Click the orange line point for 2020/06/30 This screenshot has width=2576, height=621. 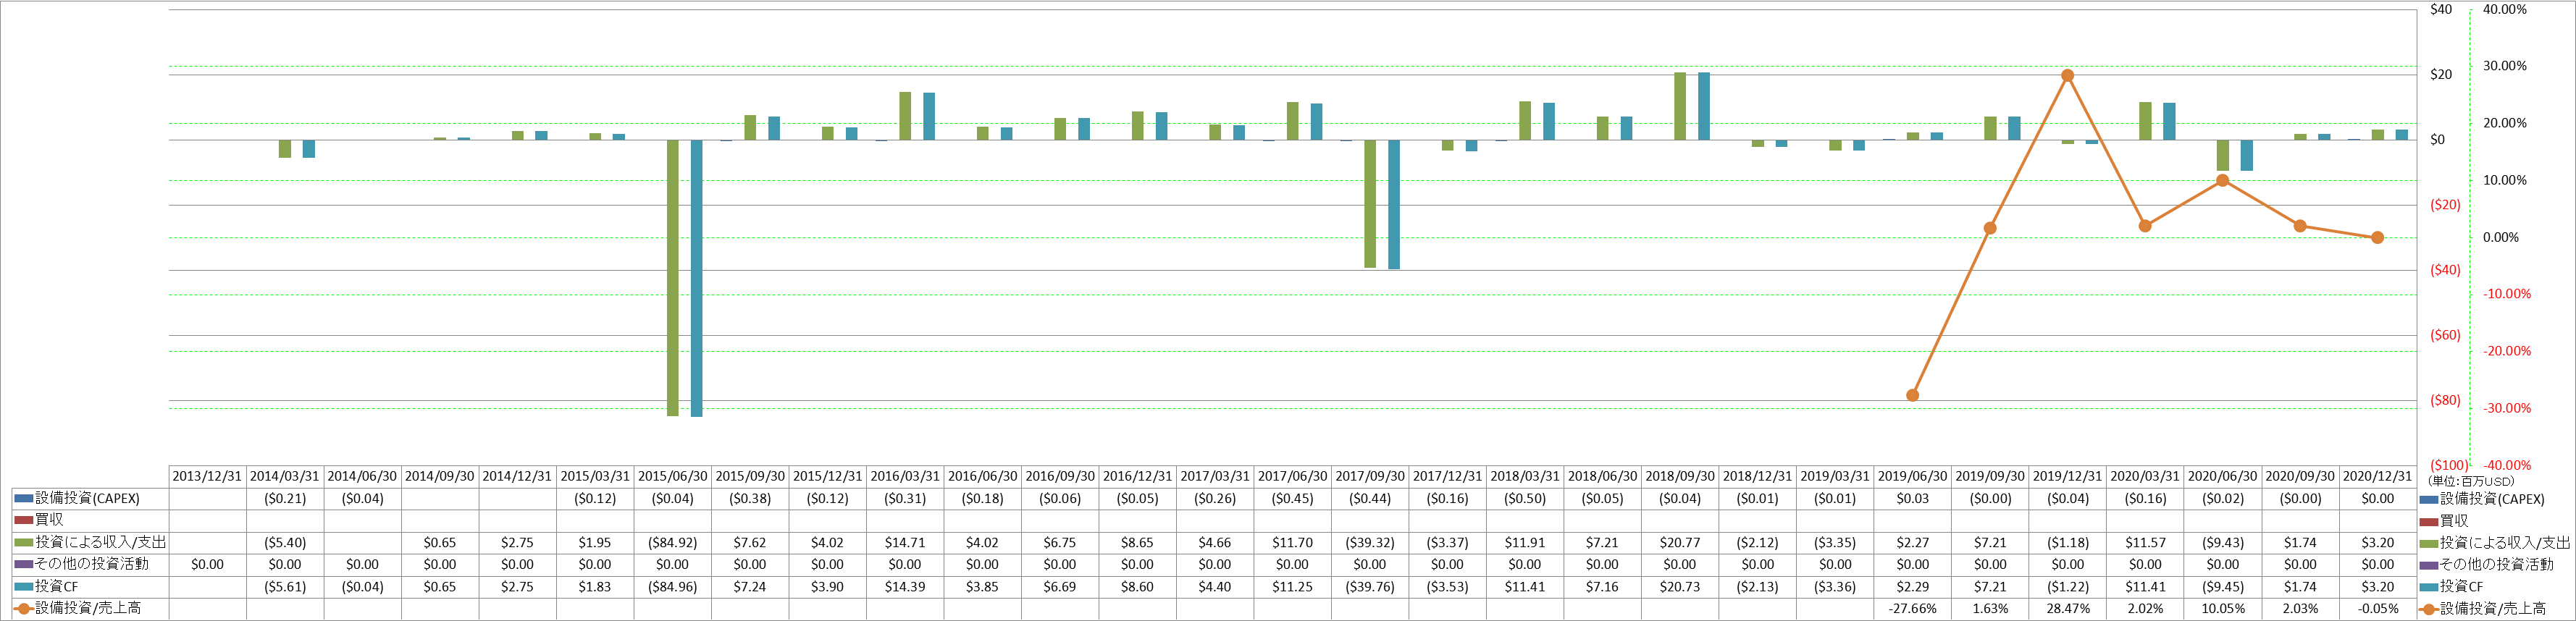coord(2222,181)
